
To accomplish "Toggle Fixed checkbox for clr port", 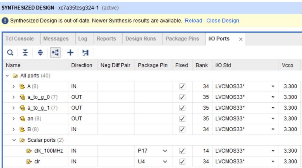I will click(x=182, y=162).
